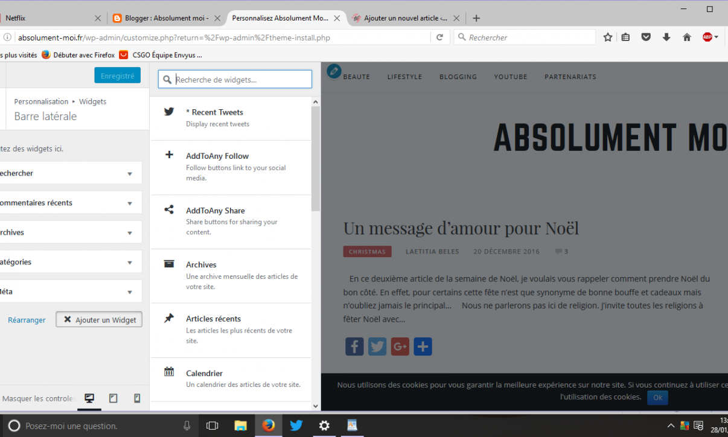Click the widget list scroll down arrow

point(315,407)
